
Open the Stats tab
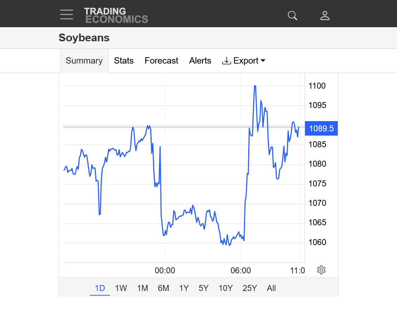coord(124,61)
